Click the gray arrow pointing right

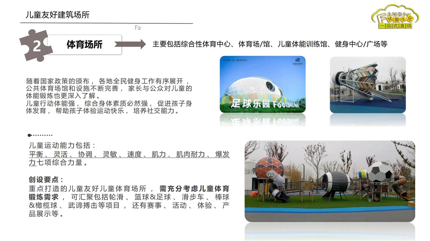[130, 44]
